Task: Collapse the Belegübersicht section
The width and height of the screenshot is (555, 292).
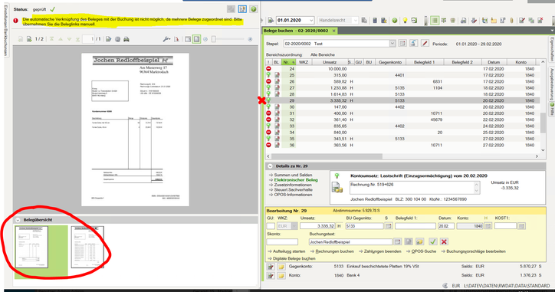Action: coord(18,220)
